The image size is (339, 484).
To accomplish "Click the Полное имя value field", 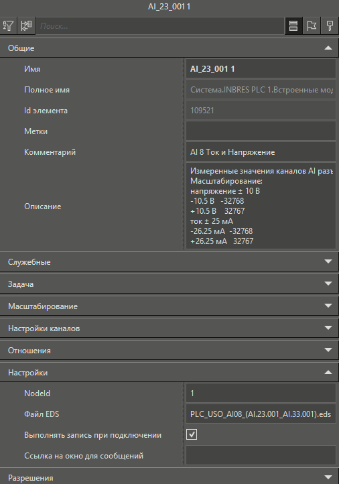I will coord(261,90).
